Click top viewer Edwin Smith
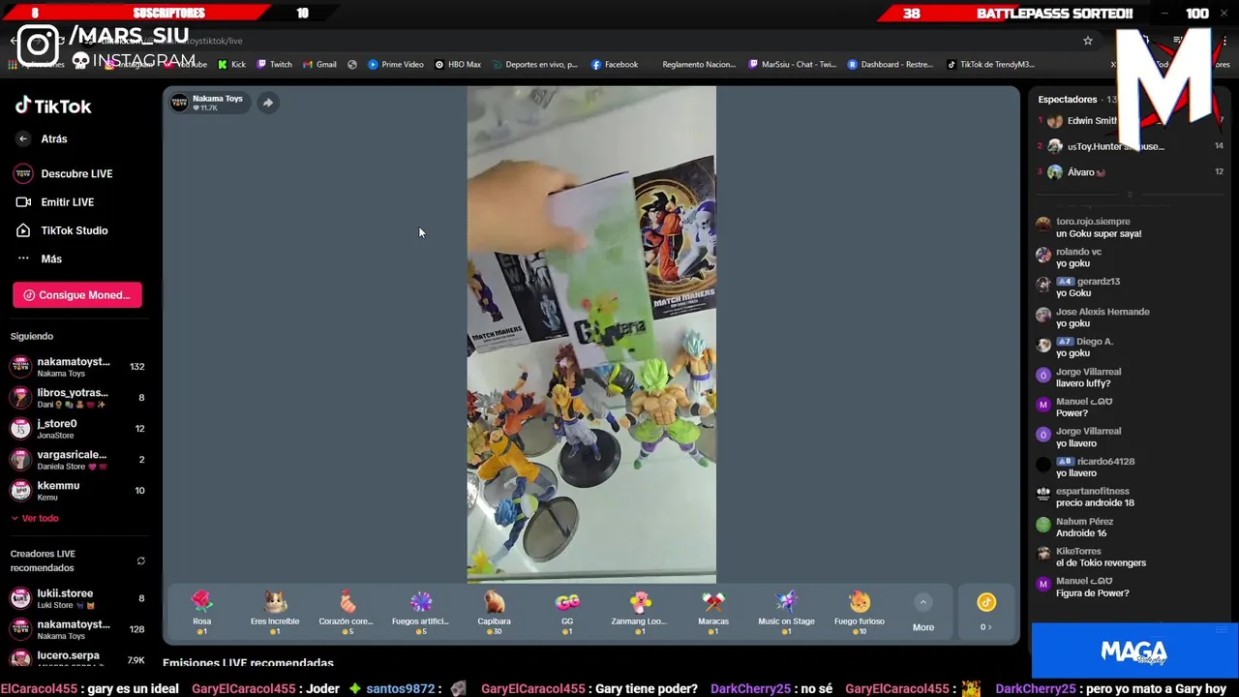The image size is (1239, 697). tap(1092, 121)
